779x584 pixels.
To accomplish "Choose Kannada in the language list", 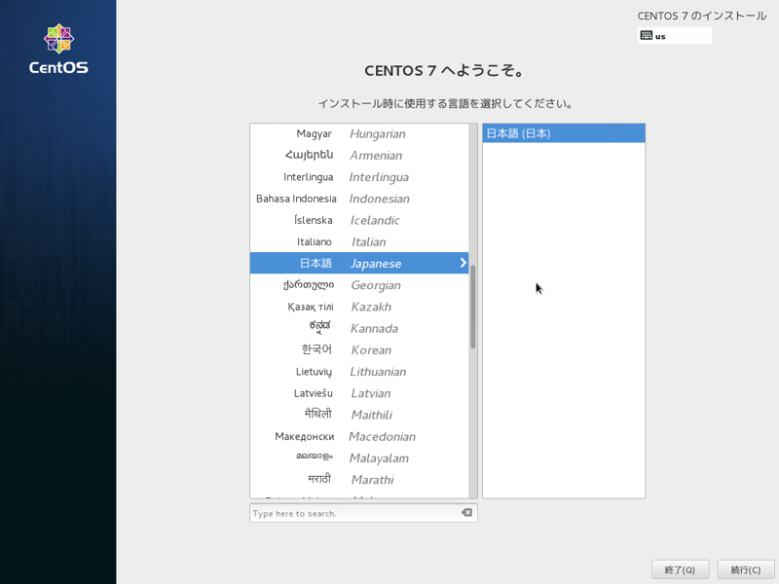I will coord(359,328).
